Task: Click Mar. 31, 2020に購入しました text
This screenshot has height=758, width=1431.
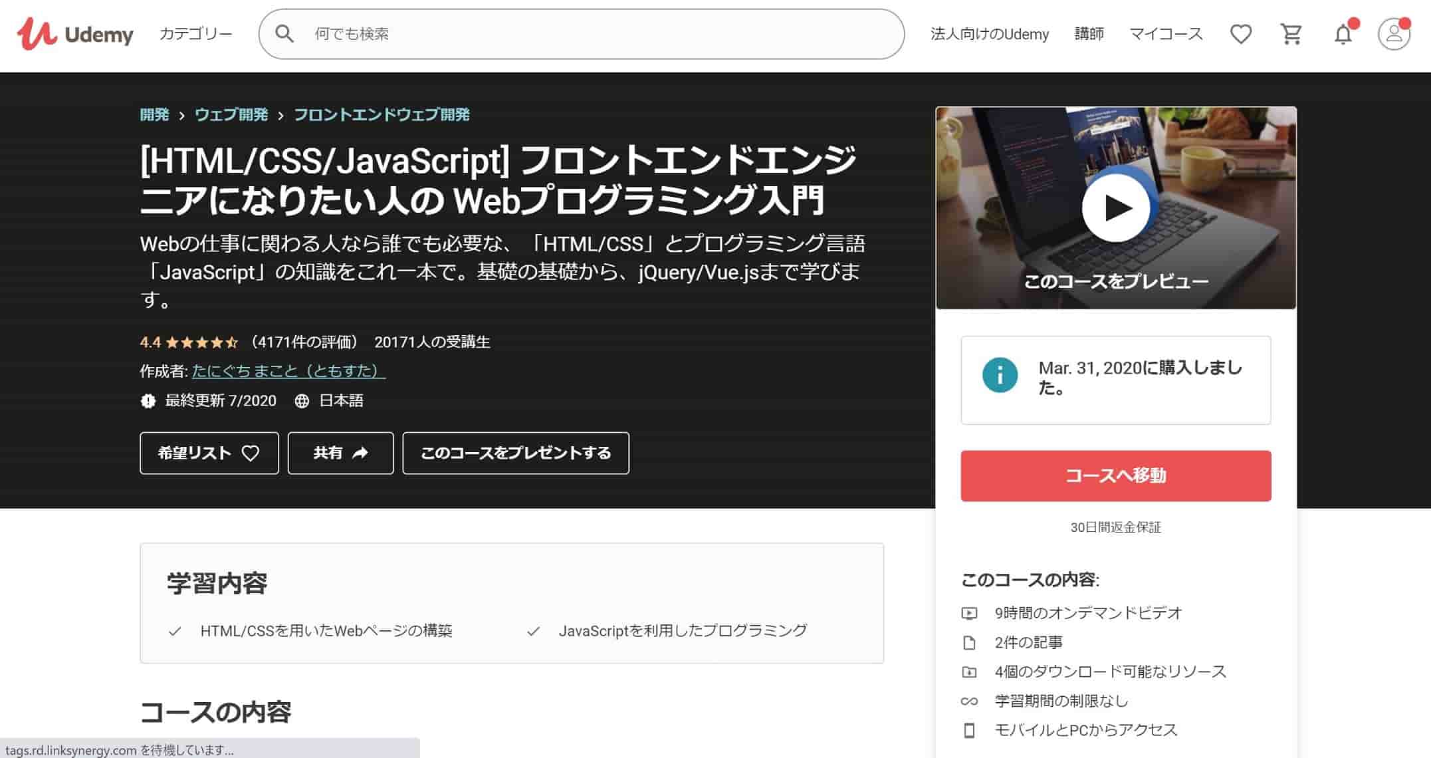Action: point(1141,378)
